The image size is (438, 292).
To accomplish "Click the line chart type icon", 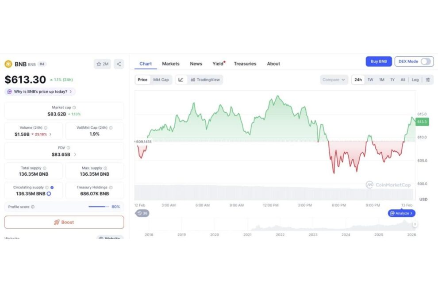I will pyautogui.click(x=181, y=80).
